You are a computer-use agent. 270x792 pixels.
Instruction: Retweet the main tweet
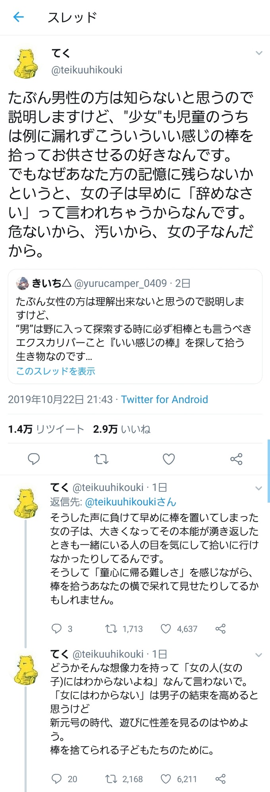(101, 459)
